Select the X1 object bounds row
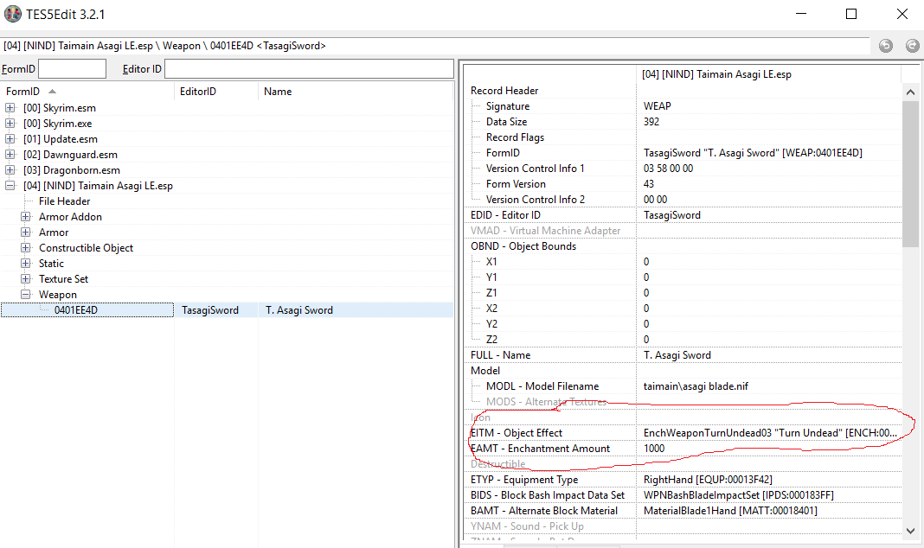This screenshot has width=924, height=548. [682, 262]
